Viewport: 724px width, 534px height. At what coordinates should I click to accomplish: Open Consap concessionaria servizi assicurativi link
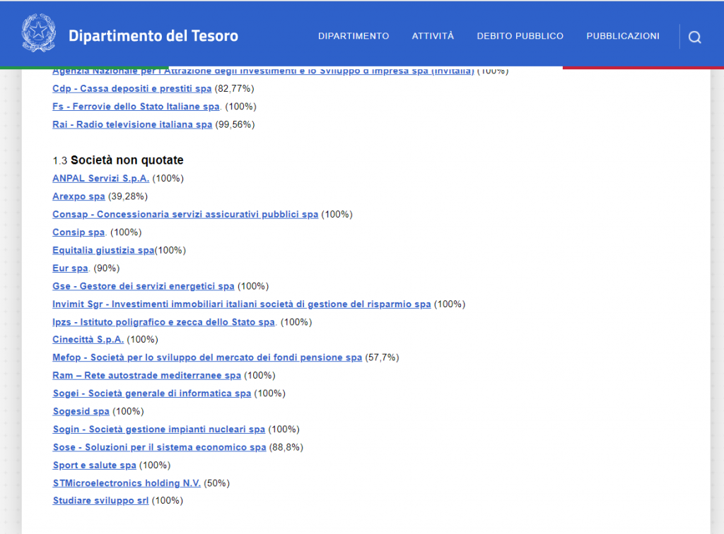185,215
